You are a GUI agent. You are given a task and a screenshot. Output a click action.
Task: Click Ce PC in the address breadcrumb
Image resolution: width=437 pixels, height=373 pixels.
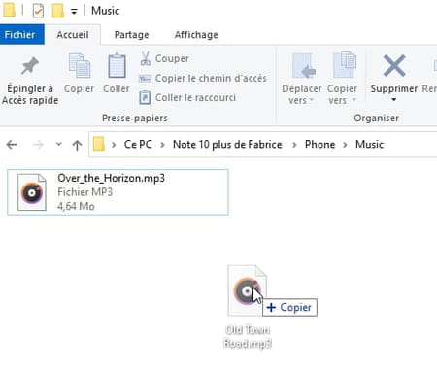pyautogui.click(x=138, y=144)
